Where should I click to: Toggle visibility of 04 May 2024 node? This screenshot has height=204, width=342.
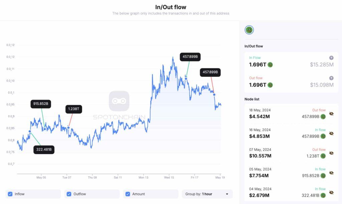[x=331, y=193]
